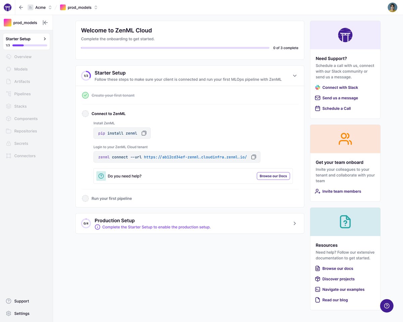This screenshot has height=322, width=403.
Task: Open the Schedule a Call link
Action: [x=337, y=108]
